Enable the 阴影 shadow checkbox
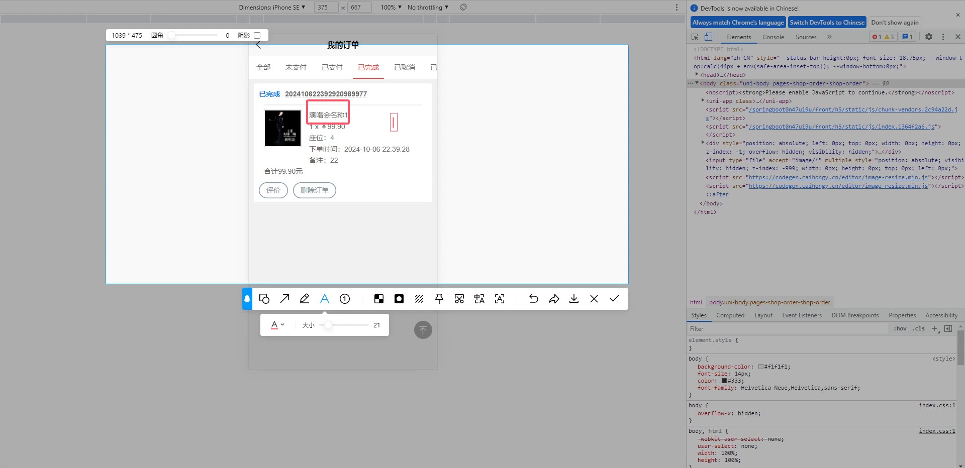This screenshot has width=965, height=468. tap(257, 36)
